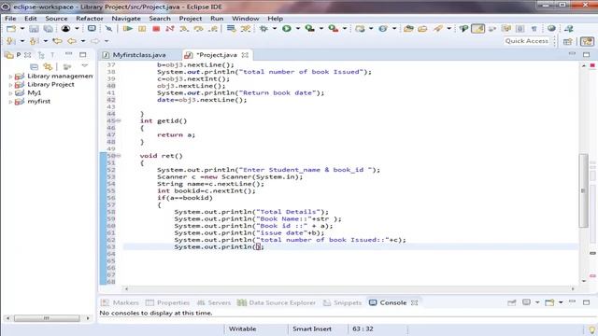Switch to the Servers tab
This screenshot has height=336, width=598.
click(214, 302)
